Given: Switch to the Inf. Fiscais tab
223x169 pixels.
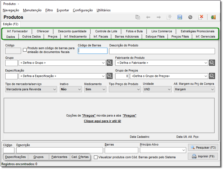Looking at the screenshot, I should pos(101,36).
